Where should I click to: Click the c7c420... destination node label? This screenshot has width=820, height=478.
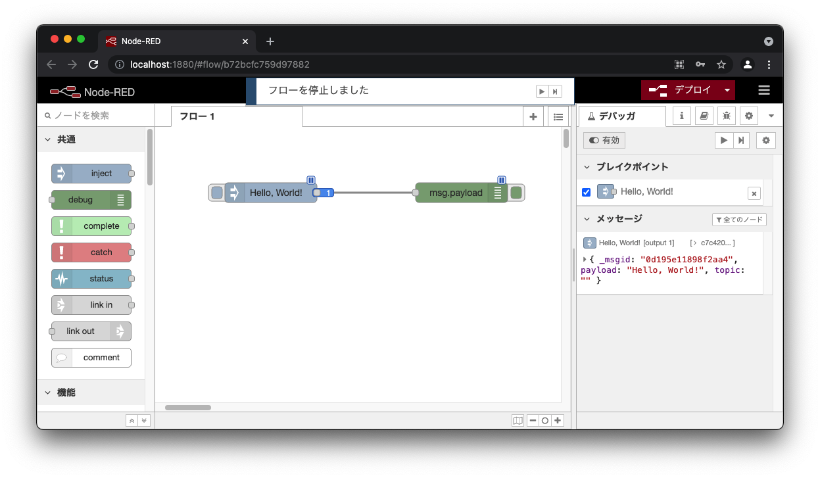pyautogui.click(x=712, y=243)
